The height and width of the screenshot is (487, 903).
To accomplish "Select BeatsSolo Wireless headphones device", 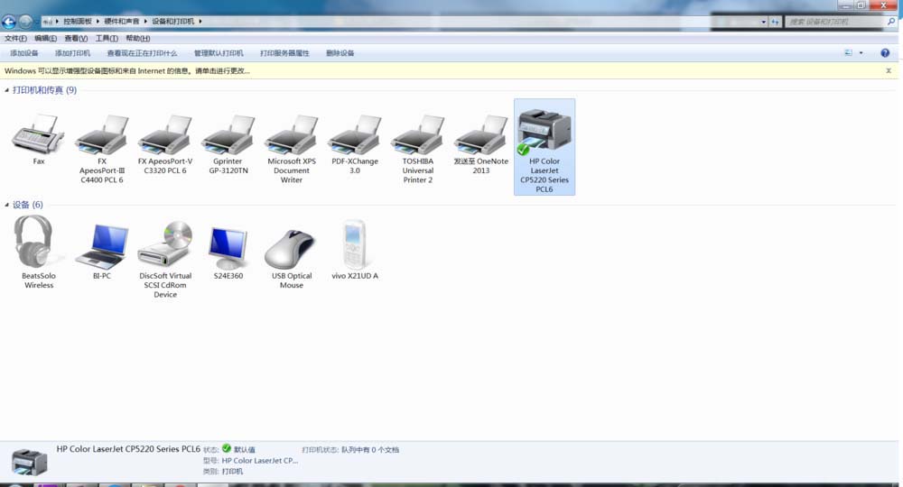I will click(x=36, y=242).
